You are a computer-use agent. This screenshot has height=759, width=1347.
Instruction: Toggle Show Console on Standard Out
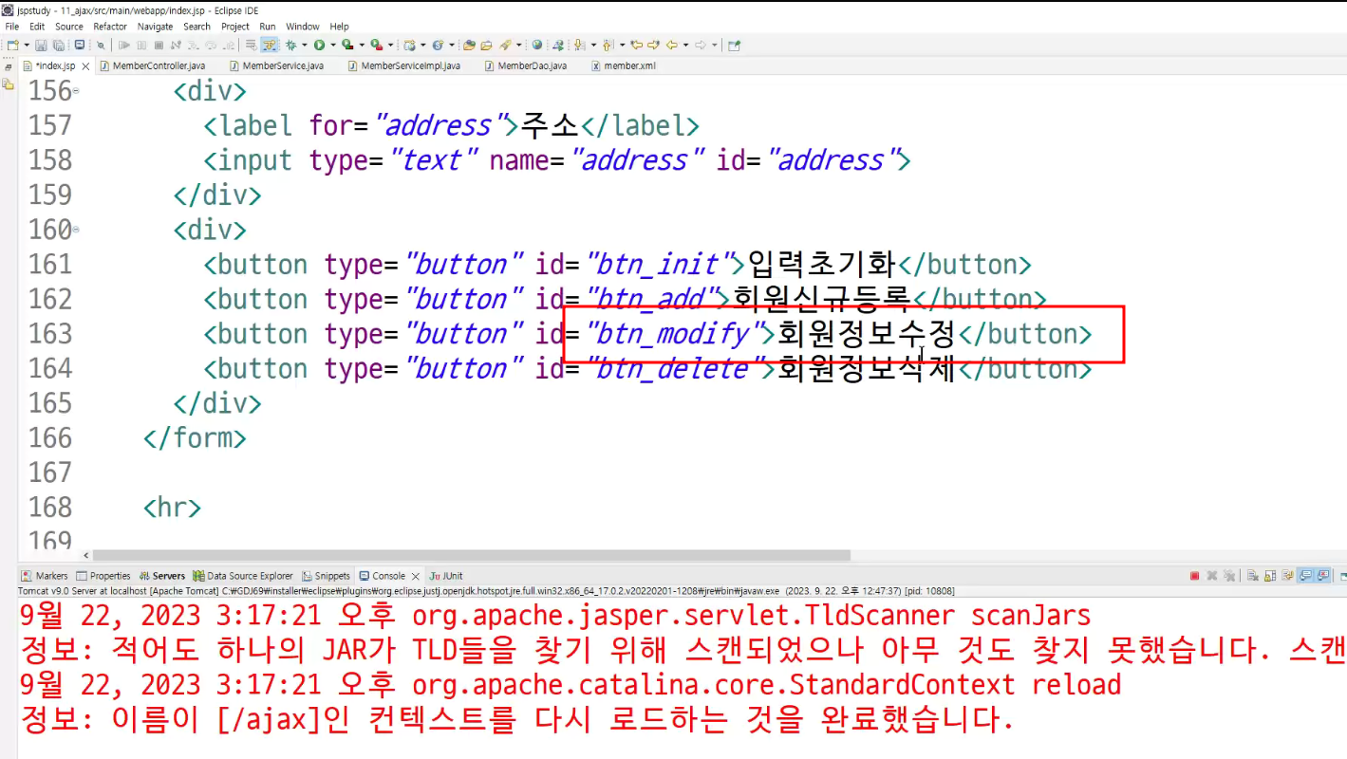click(x=1305, y=576)
